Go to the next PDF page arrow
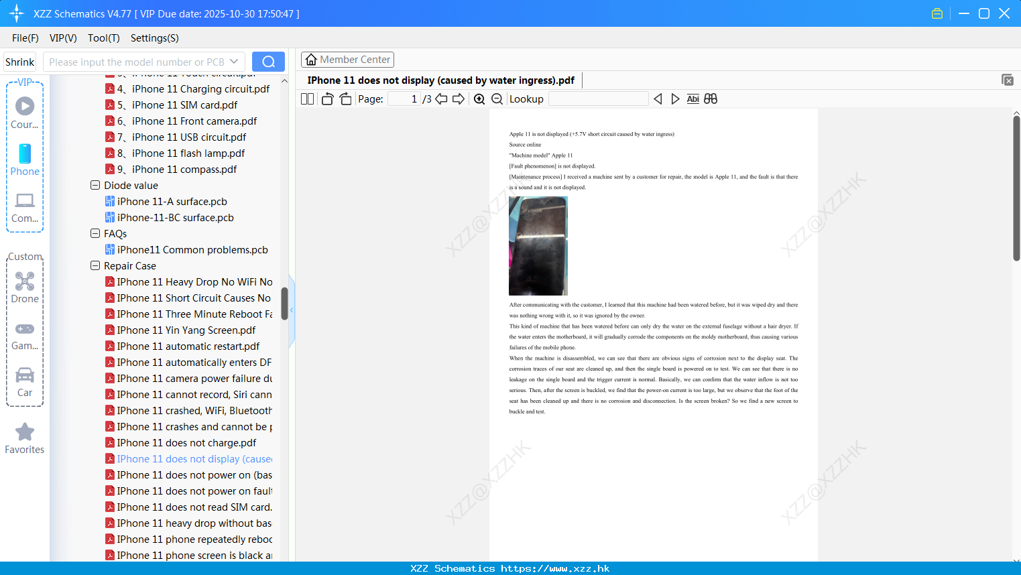Image resolution: width=1021 pixels, height=575 pixels. coord(459,99)
